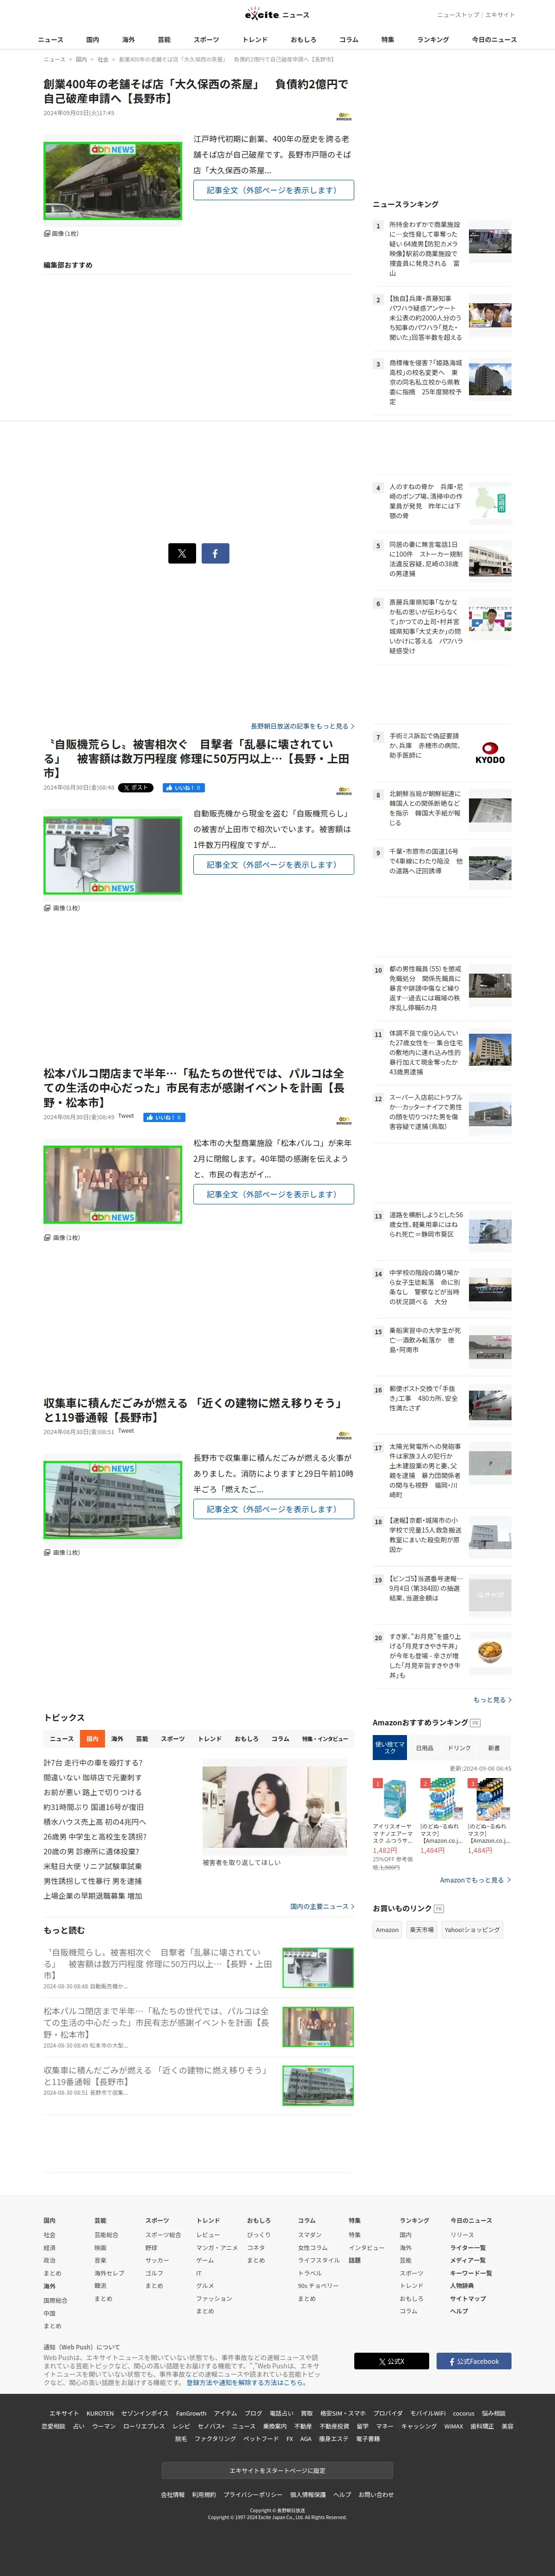Open ranking item 2 thumbnail about Hyogo governor
Image resolution: width=555 pixels, height=2576 pixels.
coord(490,316)
